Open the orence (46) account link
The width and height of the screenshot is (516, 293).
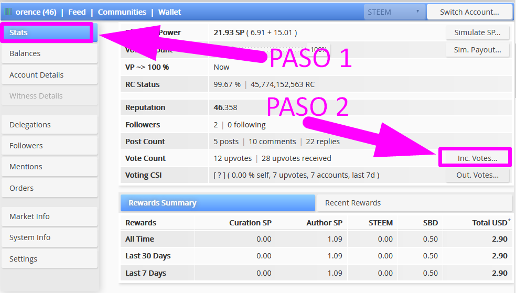pyautogui.click(x=36, y=12)
